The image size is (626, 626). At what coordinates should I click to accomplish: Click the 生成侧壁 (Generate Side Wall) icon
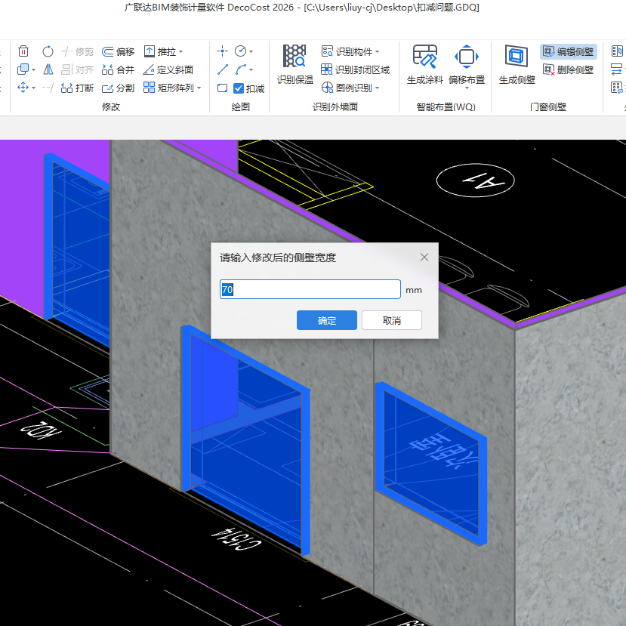(x=517, y=64)
